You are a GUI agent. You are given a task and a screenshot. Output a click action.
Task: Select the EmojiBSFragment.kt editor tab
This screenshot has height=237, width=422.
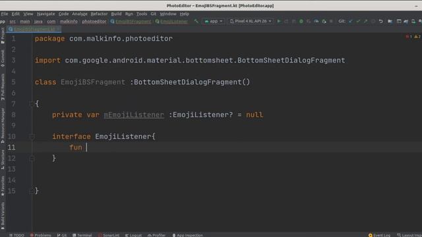[x=34, y=29]
